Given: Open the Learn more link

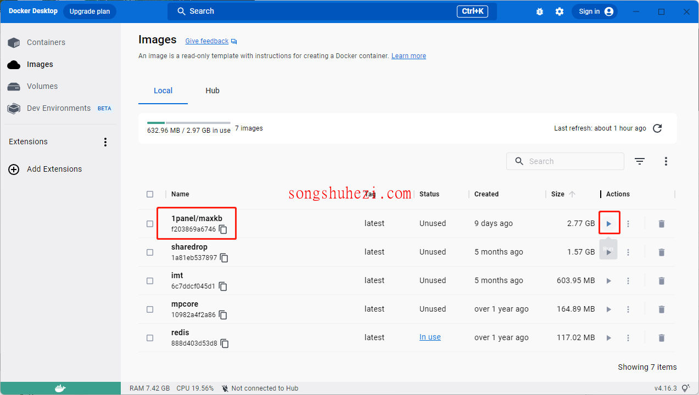Looking at the screenshot, I should pos(409,56).
